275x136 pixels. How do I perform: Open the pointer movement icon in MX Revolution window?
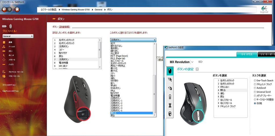pyautogui.click(x=170, y=80)
